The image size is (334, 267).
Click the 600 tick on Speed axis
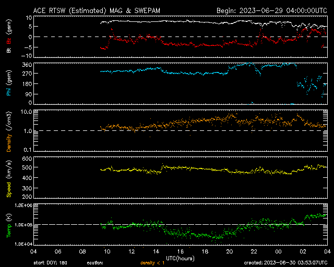coord(27,159)
